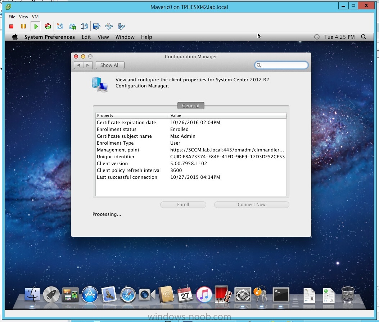This screenshot has height=322, width=379.
Task: Click the clock showing Tue 4:25 PM
Action: (x=339, y=37)
